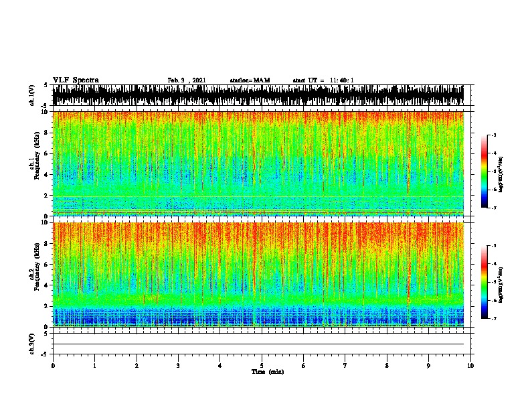Click the ch.1 frequency tick label "2"
The height and width of the screenshot is (410, 530).
pos(47,195)
